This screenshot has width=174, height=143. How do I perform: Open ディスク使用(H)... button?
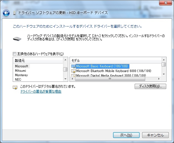pyautogui.click(x=150, y=86)
